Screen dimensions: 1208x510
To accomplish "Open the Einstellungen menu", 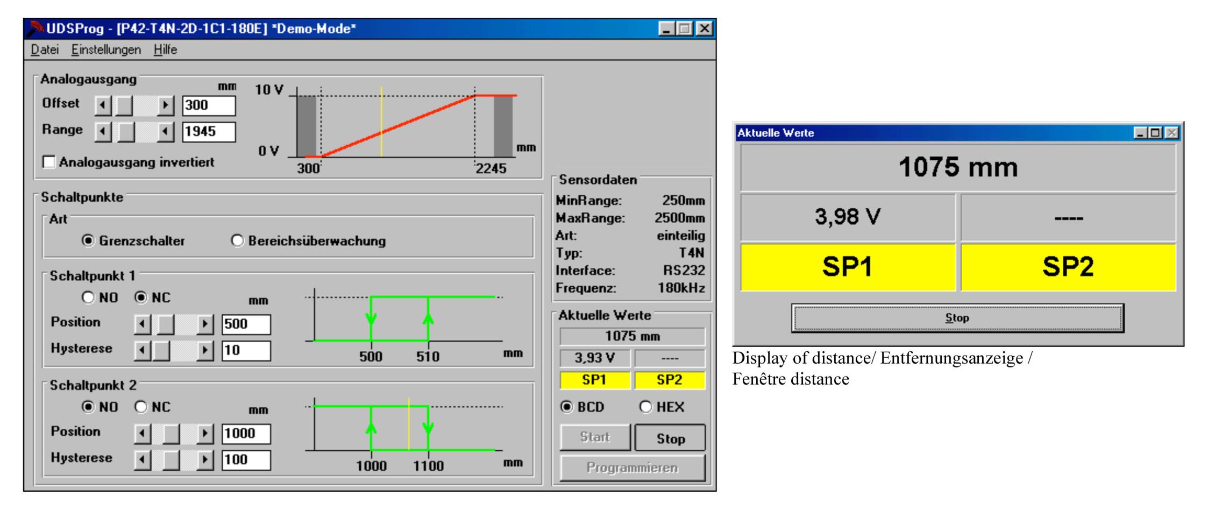I will click(106, 49).
